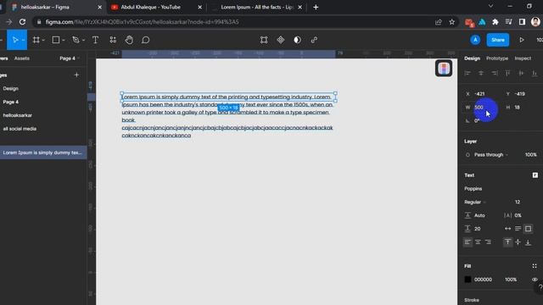The height and width of the screenshot is (305, 543).
Task: Open the Regular font weight dropdown
Action: click(x=475, y=202)
